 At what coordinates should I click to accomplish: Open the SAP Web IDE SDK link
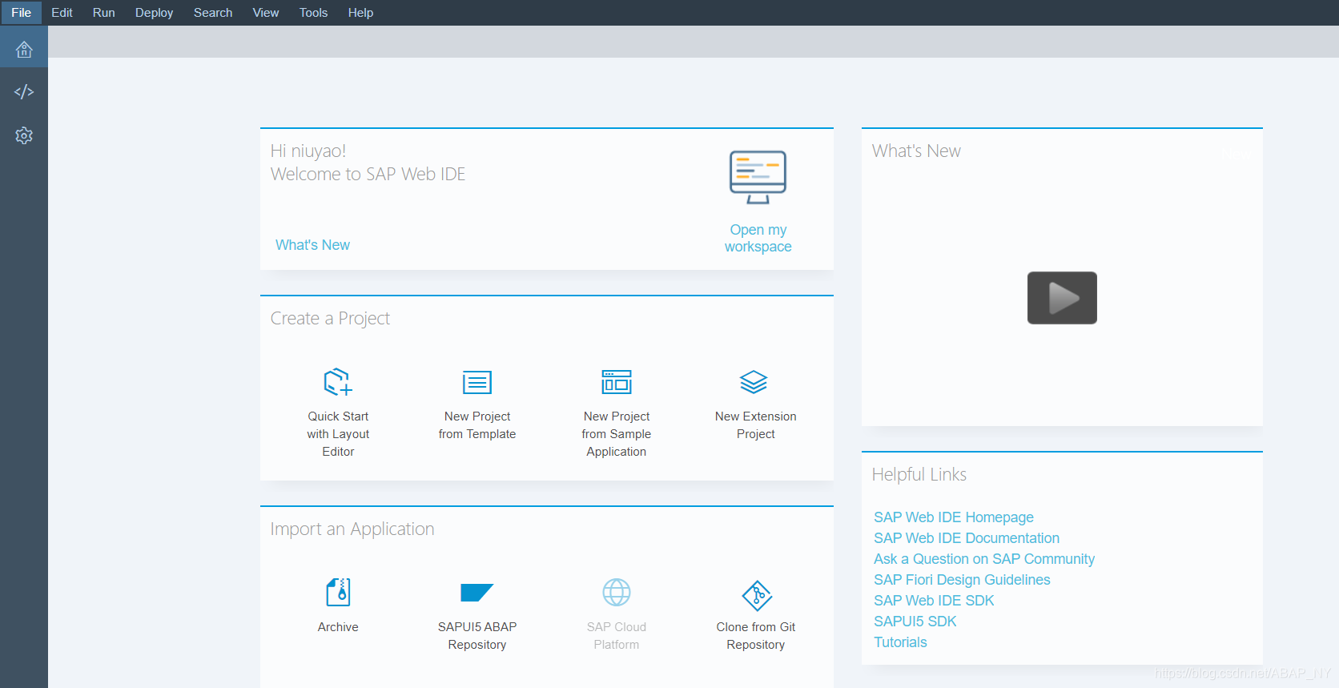[x=934, y=601]
